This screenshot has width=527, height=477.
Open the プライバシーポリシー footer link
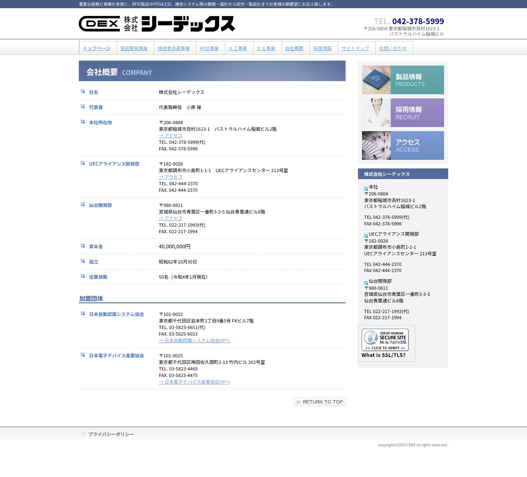pos(111,434)
